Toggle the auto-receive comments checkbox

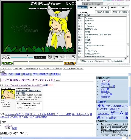tap(108, 61)
